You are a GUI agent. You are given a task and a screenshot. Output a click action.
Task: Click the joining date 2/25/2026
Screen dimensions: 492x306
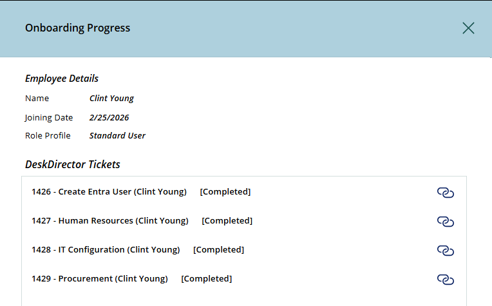pos(109,117)
